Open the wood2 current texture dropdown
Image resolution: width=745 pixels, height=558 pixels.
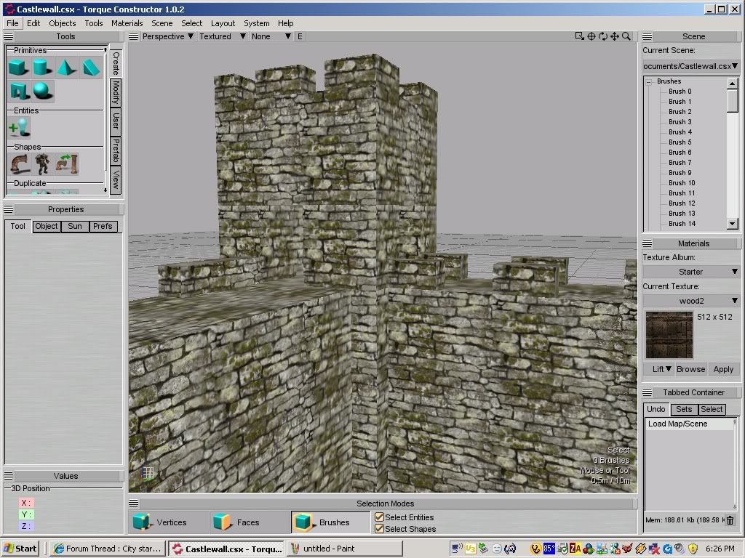pyautogui.click(x=690, y=300)
